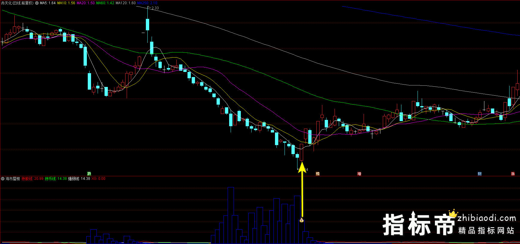The image size is (520, 244).
Task: Click the red 持股线 value label
Action: point(32,179)
